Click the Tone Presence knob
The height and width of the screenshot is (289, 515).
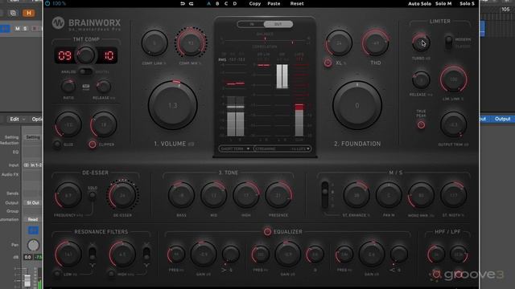[x=278, y=195]
